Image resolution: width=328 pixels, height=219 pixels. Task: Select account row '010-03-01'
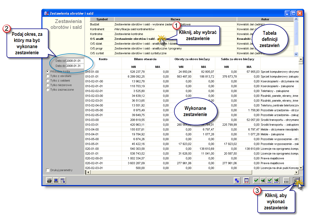tap(192, 125)
